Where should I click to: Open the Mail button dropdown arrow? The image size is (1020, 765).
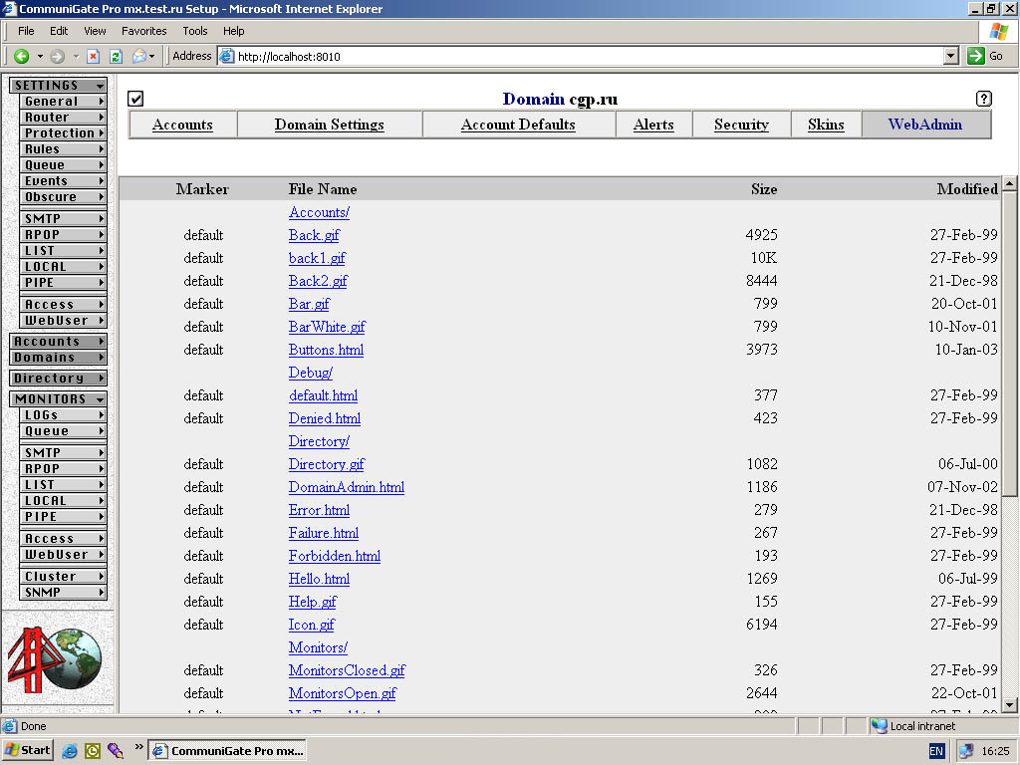pyautogui.click(x=152, y=57)
